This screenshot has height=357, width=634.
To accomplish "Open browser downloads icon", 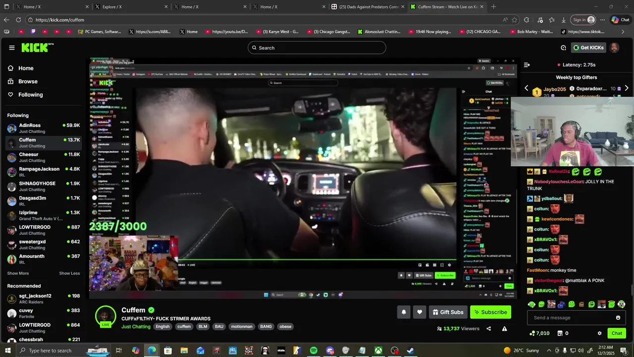I will tap(564, 20).
